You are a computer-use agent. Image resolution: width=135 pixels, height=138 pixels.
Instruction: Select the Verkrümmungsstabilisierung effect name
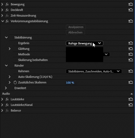pyautogui.click(x=29, y=21)
